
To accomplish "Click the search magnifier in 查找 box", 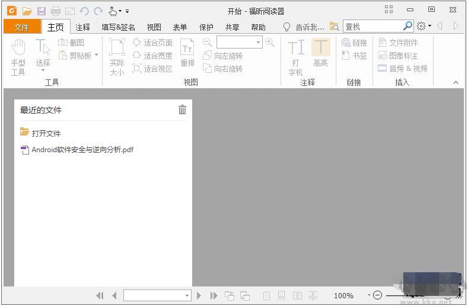I will point(407,26).
